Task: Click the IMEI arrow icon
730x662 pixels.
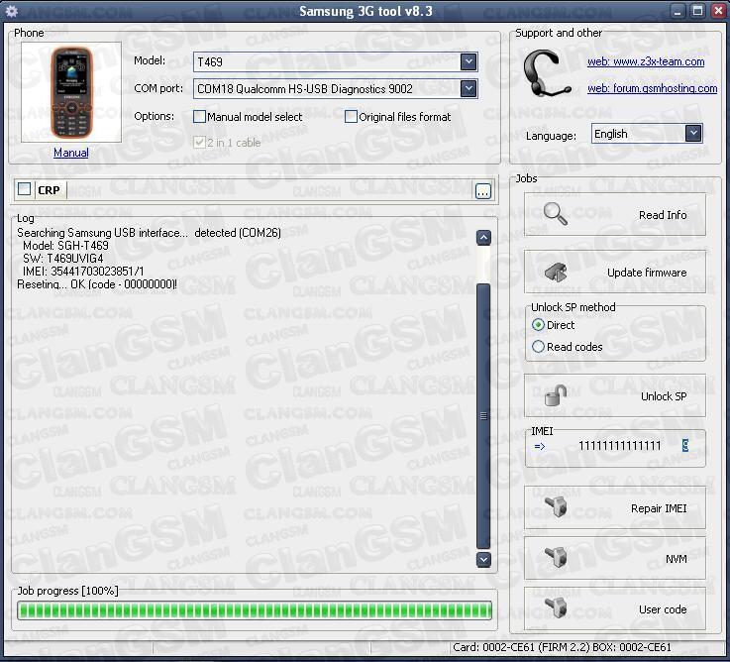Action: click(x=540, y=446)
